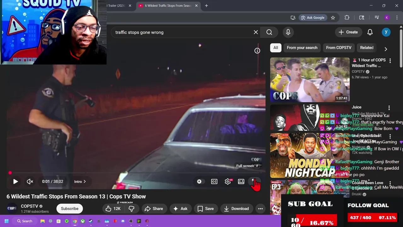Show video info card icon
The width and height of the screenshot is (403, 227).
pyautogui.click(x=257, y=51)
